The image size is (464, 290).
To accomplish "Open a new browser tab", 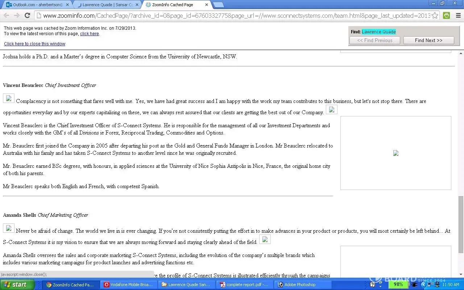I will pyautogui.click(x=218, y=5).
